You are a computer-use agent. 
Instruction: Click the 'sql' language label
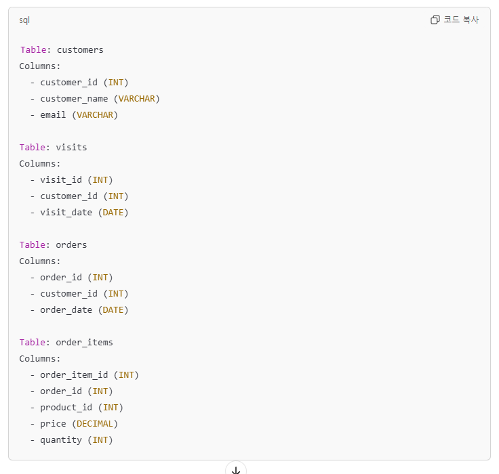pyautogui.click(x=24, y=20)
